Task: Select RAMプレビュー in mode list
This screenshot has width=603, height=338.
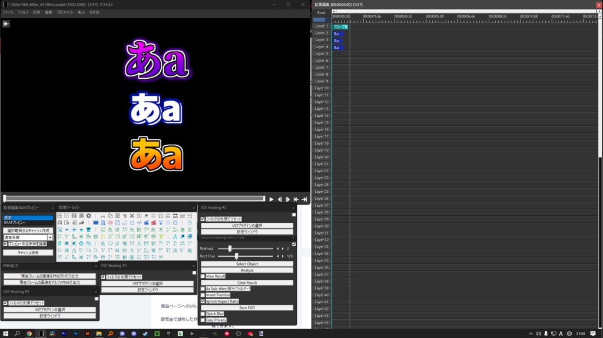Action: 28,223
